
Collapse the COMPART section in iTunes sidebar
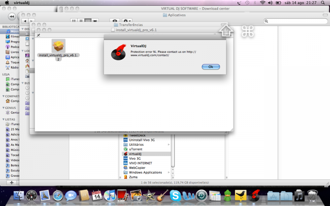(3, 96)
